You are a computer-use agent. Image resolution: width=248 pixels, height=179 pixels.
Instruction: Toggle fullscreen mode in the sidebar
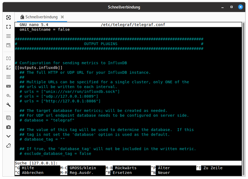tap(9, 27)
